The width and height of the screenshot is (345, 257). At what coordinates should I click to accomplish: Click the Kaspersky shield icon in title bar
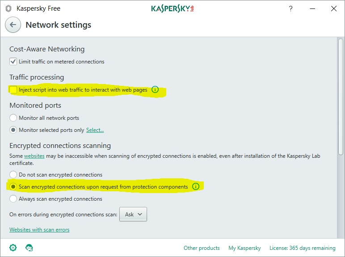click(8, 8)
